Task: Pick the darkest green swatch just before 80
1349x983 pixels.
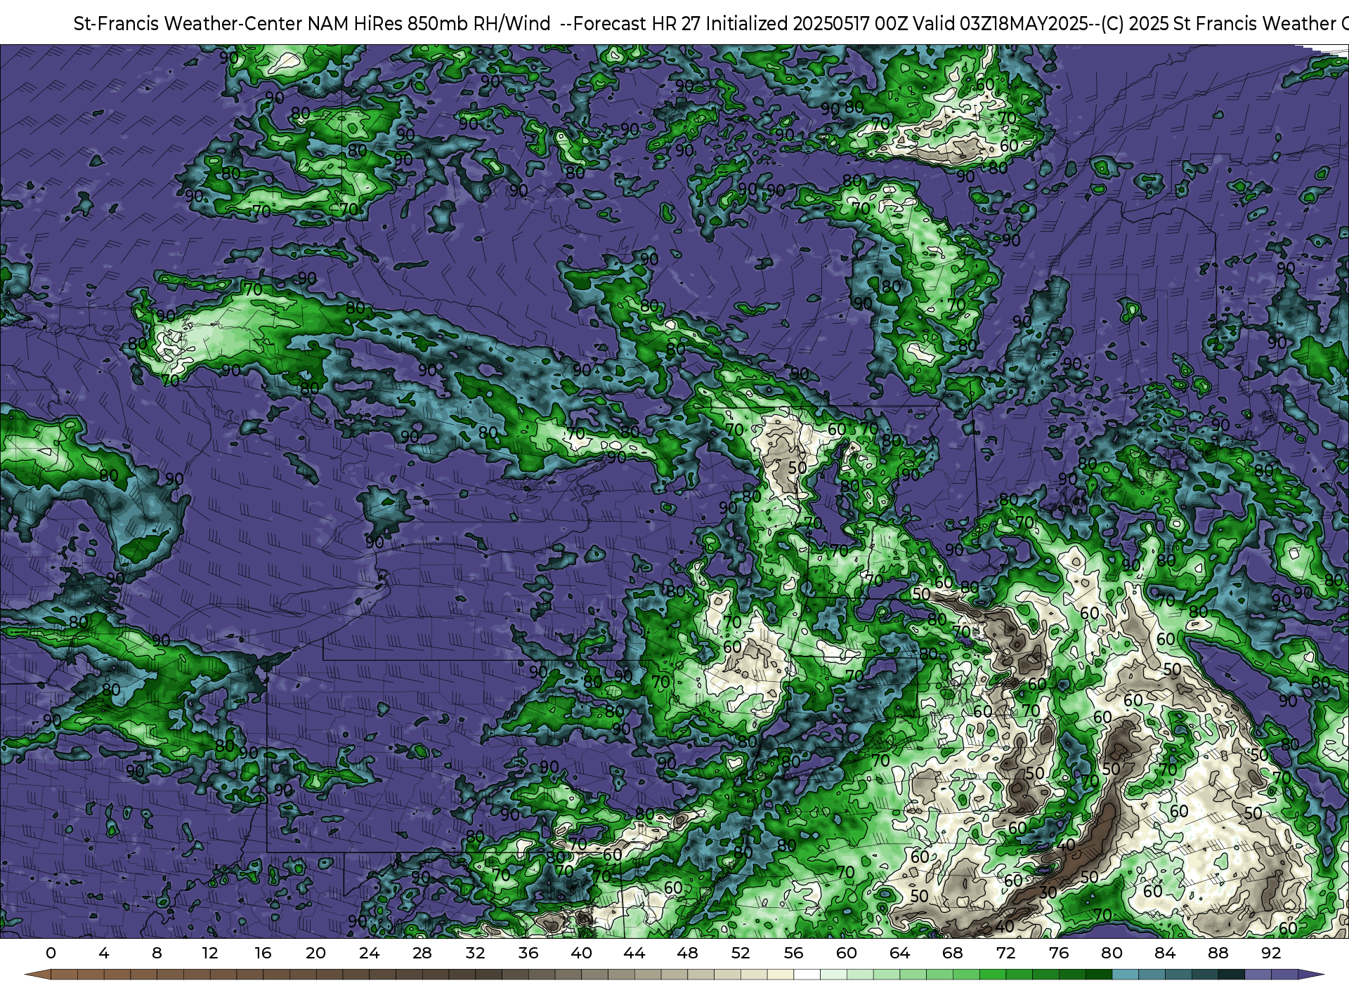Action: (x=1099, y=975)
